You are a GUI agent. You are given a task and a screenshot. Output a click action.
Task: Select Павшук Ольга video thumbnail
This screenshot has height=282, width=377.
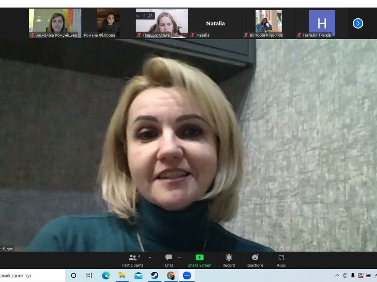[x=162, y=23]
